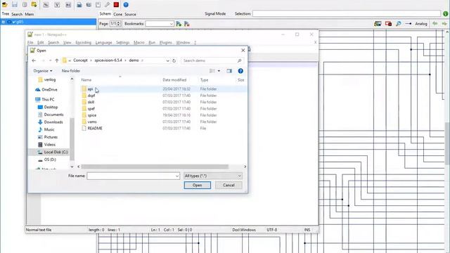The height and width of the screenshot is (253, 450).
Task: Switch to the Cone tab
Action: [x=117, y=14]
